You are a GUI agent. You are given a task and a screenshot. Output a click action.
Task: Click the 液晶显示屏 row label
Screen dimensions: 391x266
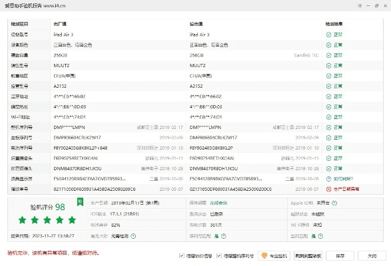coord(21,179)
